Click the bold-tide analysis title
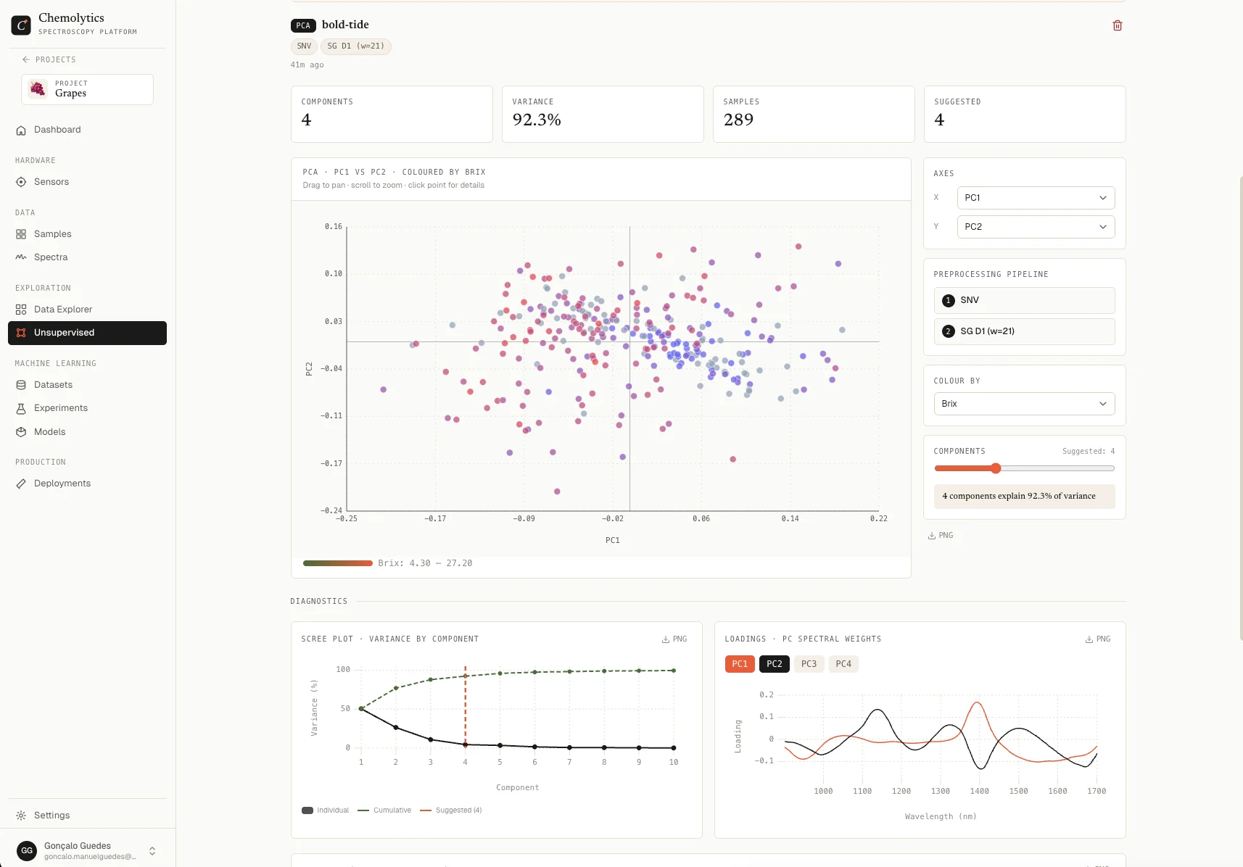 (x=345, y=25)
